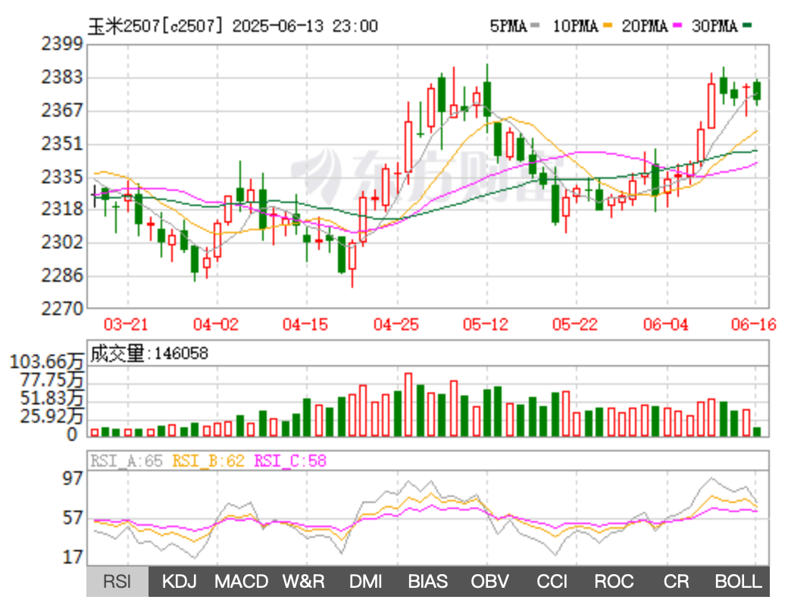The image size is (788, 609).
Task: Select the RSI indicator tab
Action: [x=117, y=582]
